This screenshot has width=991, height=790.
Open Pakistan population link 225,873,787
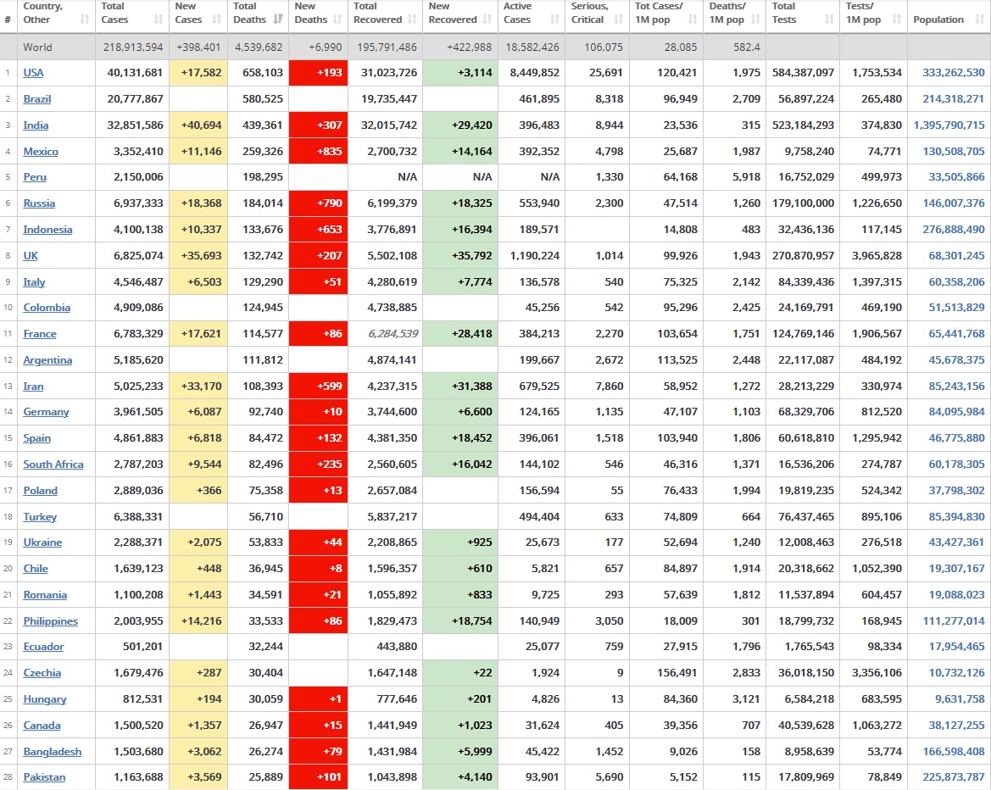click(x=953, y=777)
